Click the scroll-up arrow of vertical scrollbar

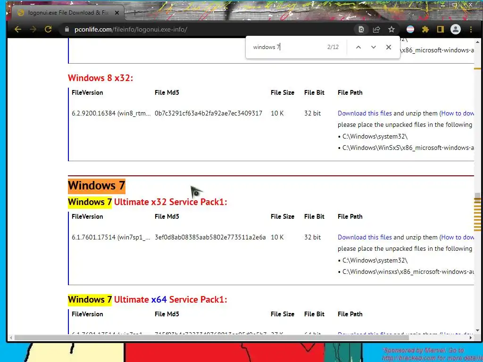click(477, 42)
